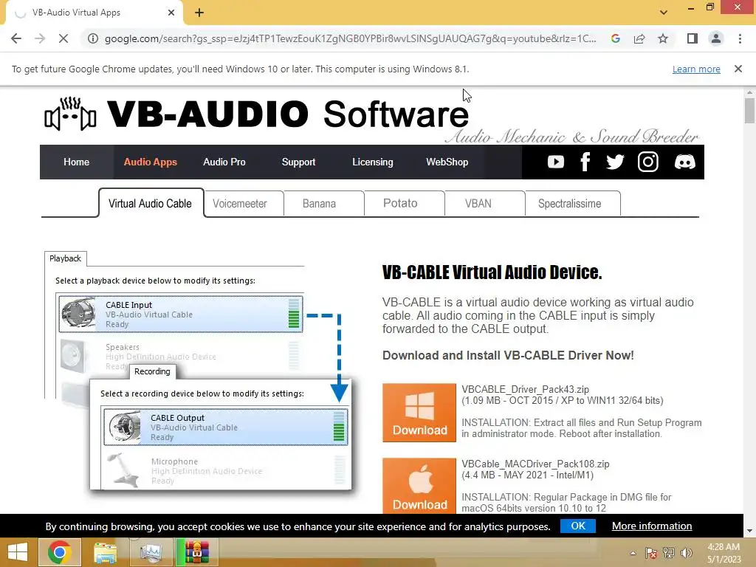Go back with the browser back arrow
This screenshot has height=567, width=756.
(x=16, y=38)
